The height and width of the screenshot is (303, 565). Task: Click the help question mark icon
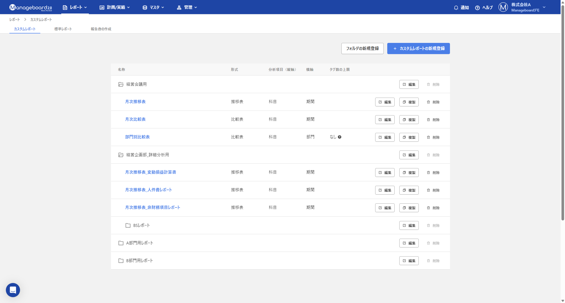tap(477, 8)
